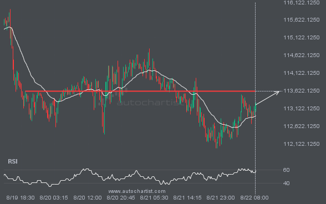Image resolution: width=326 pixels, height=204 pixels.
Task: Click the RSI 60 level label
Action: 286,170
